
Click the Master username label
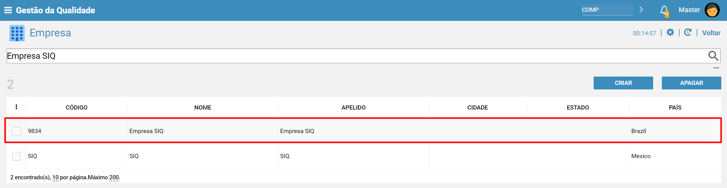(x=689, y=10)
